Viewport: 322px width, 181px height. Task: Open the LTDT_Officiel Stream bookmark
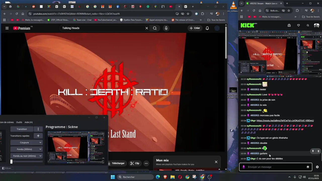coord(58,20)
